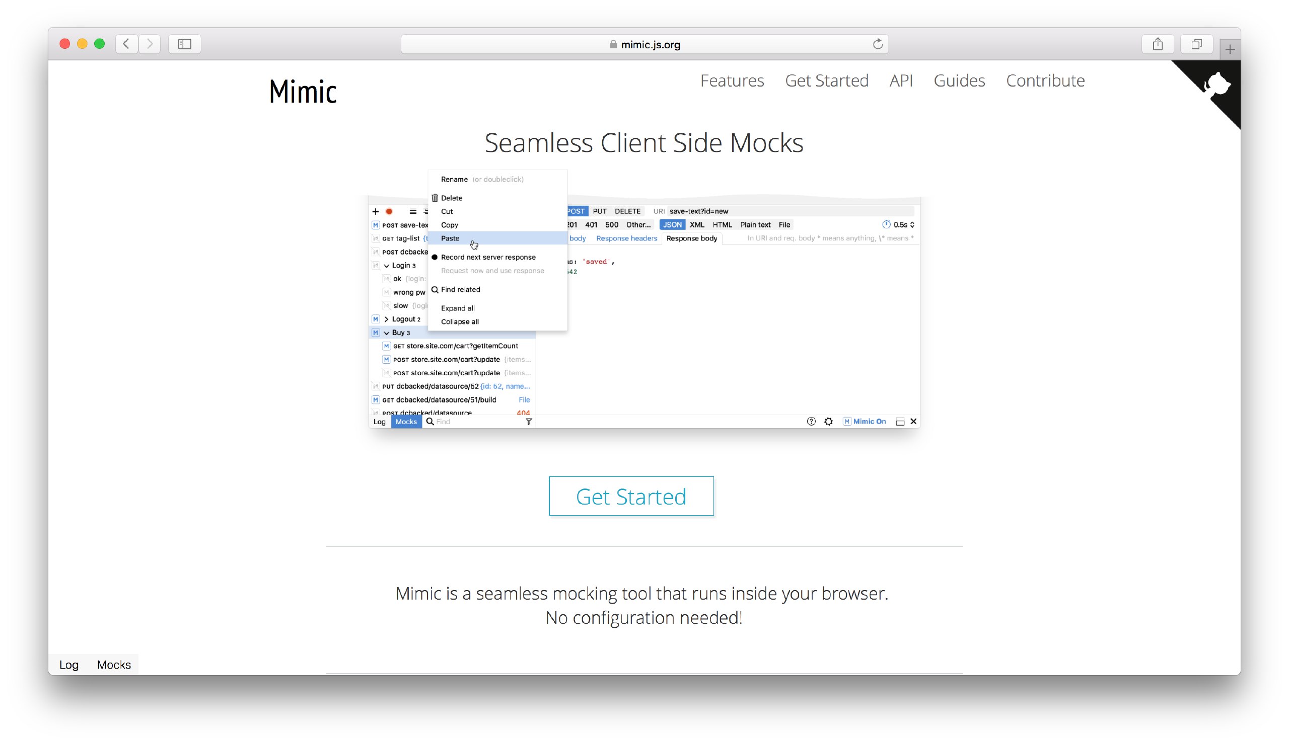1289x744 pixels.
Task: Toggle the Safari sidebar button
Action: 185,44
